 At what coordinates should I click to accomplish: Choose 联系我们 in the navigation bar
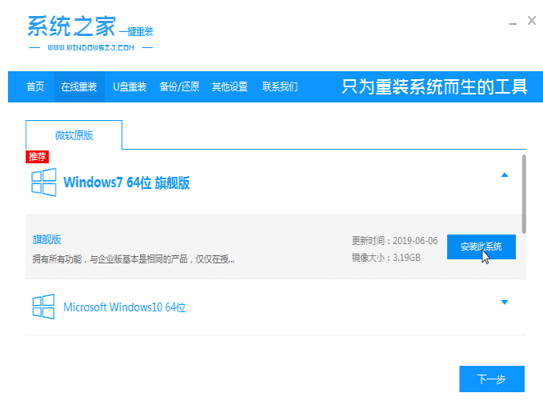coord(280,86)
